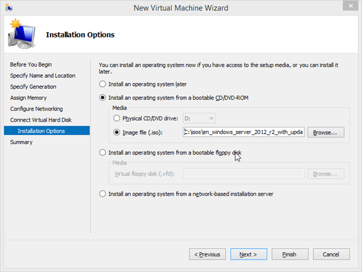The height and width of the screenshot is (272, 362).
Task: Click the ISO image file path field
Action: click(x=243, y=132)
